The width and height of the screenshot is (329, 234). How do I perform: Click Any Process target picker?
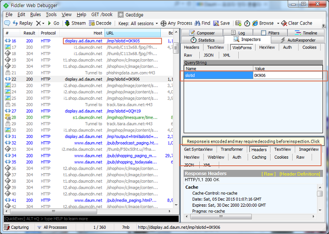pyautogui.click(x=176, y=23)
